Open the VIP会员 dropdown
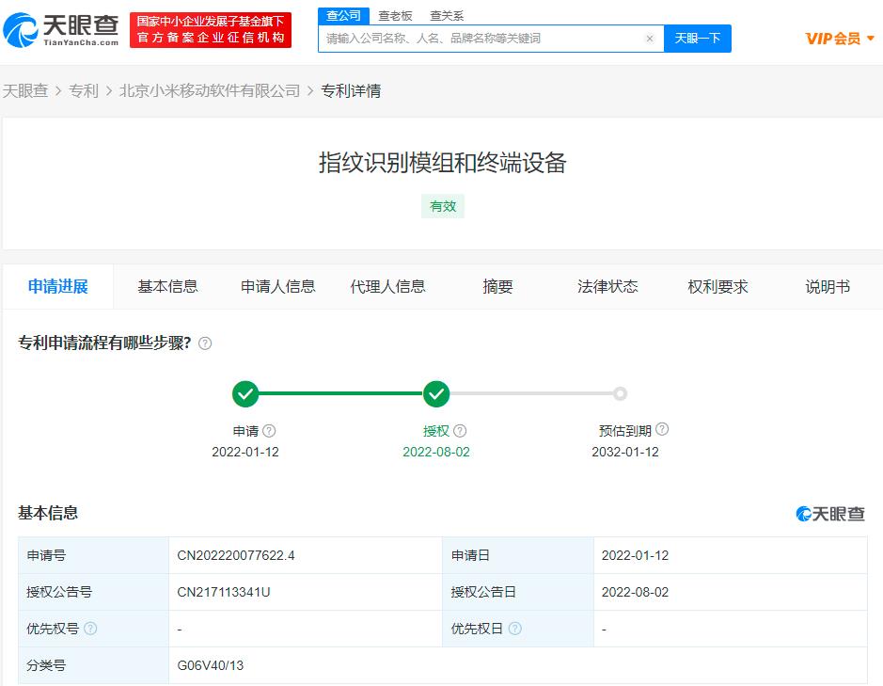The image size is (883, 686). pos(840,39)
